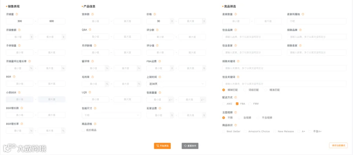
Task: Click help icon next to 卖家数量
Action: click(235, 14)
